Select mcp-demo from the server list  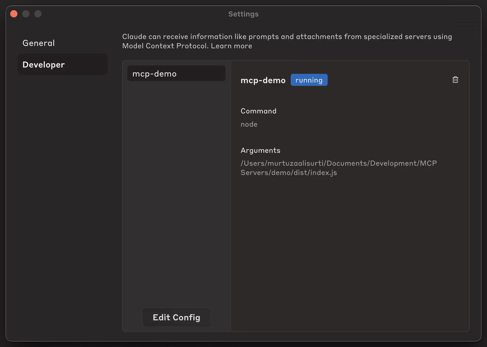pos(176,73)
